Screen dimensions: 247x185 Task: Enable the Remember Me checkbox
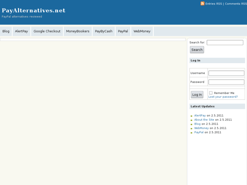[x=211, y=93]
